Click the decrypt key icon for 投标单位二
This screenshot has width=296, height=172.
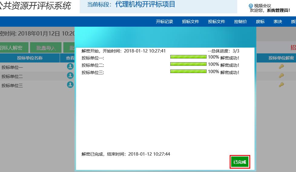(281, 76)
